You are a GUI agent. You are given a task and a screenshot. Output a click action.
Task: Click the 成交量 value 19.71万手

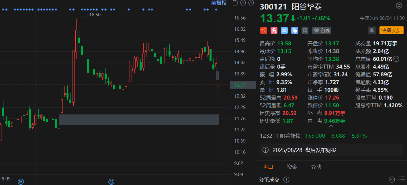click(x=385, y=44)
